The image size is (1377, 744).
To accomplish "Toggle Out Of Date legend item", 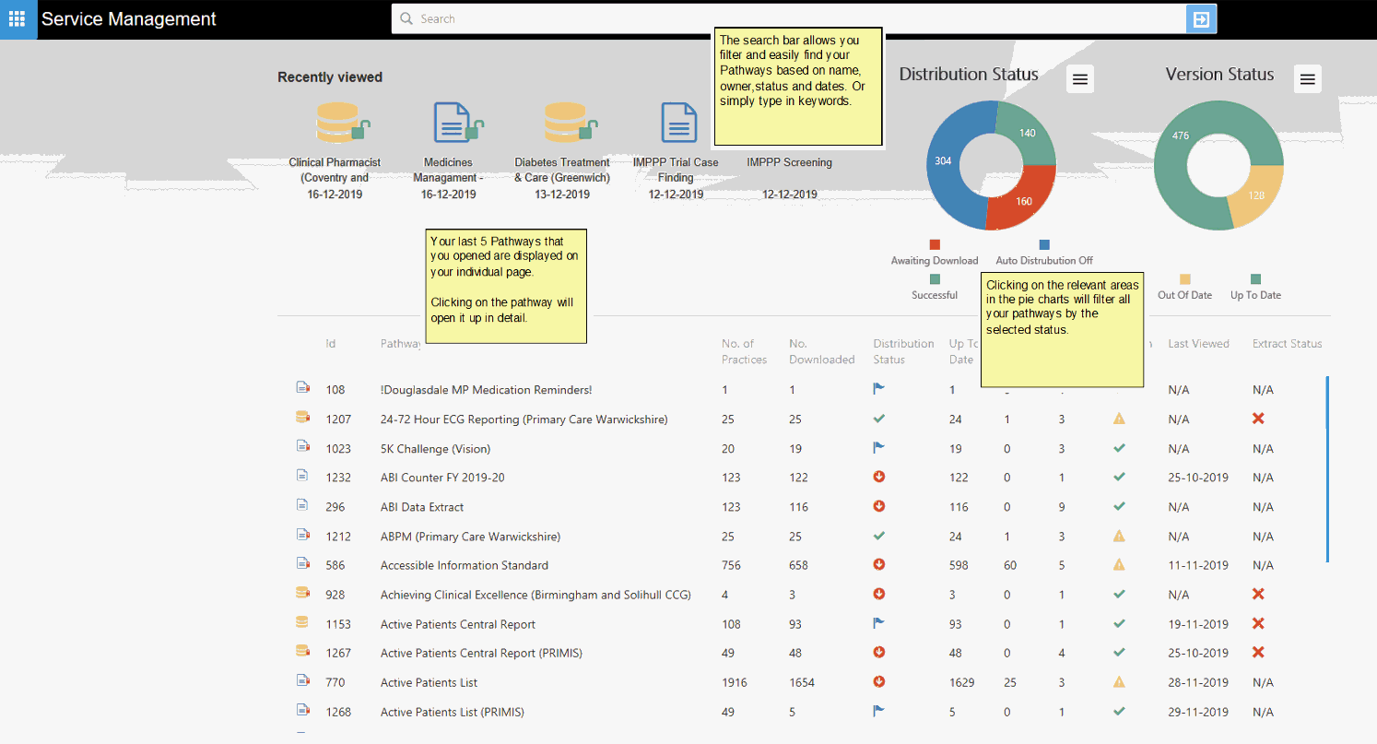I will click(1185, 287).
